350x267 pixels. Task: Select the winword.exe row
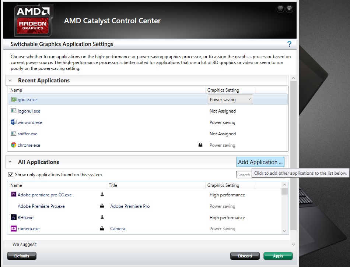[x=148, y=122]
